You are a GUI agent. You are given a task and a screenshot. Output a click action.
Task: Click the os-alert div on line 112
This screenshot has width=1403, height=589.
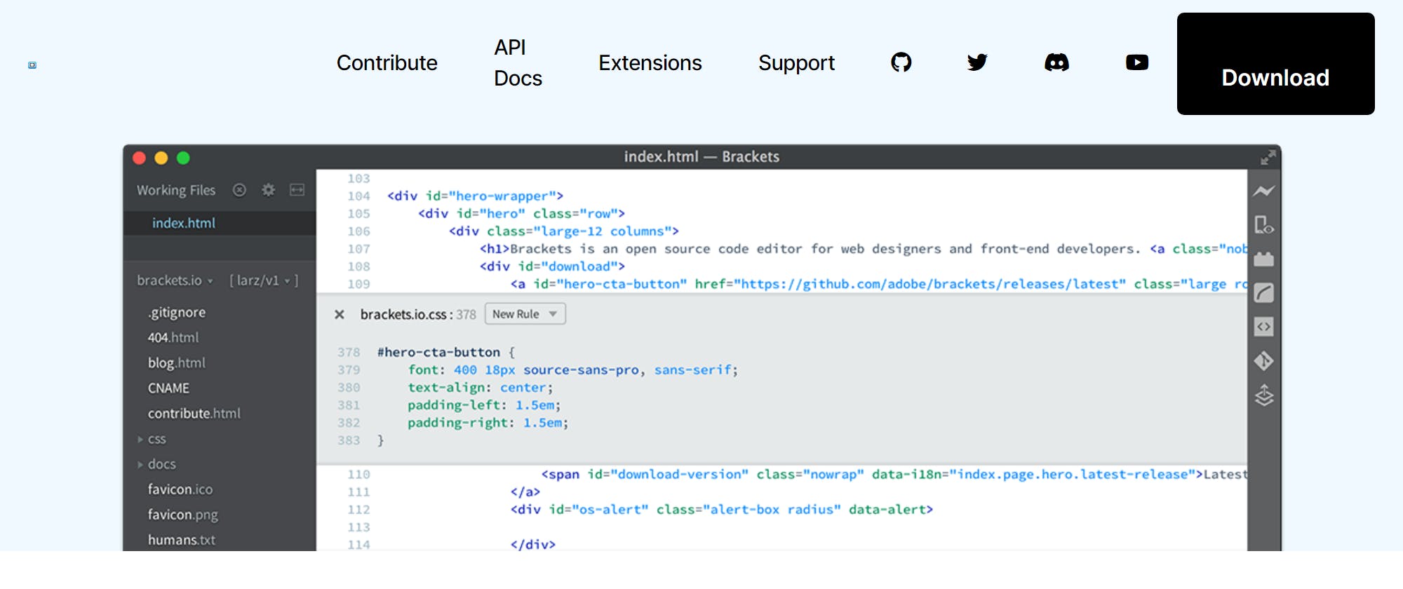pyautogui.click(x=722, y=510)
